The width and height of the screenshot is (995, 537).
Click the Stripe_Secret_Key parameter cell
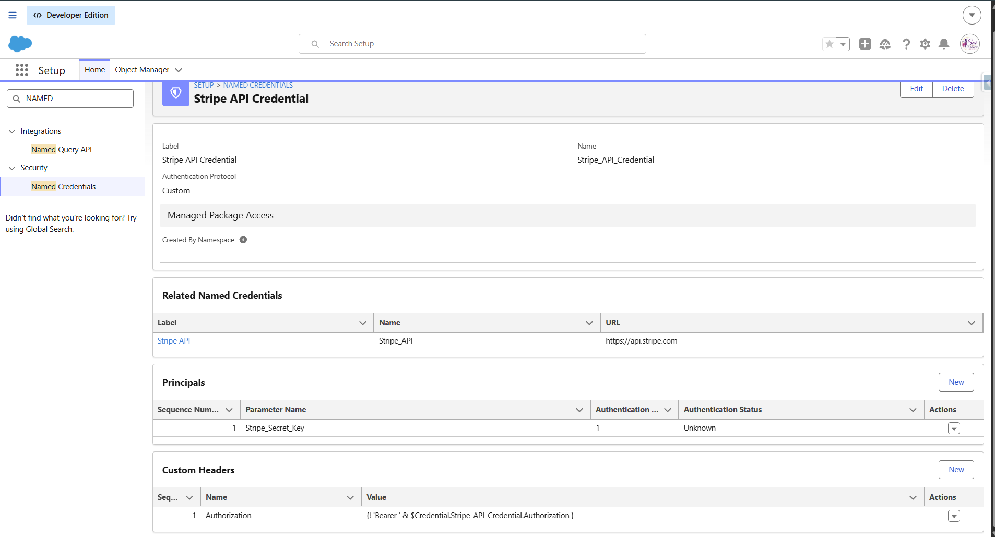pos(275,428)
